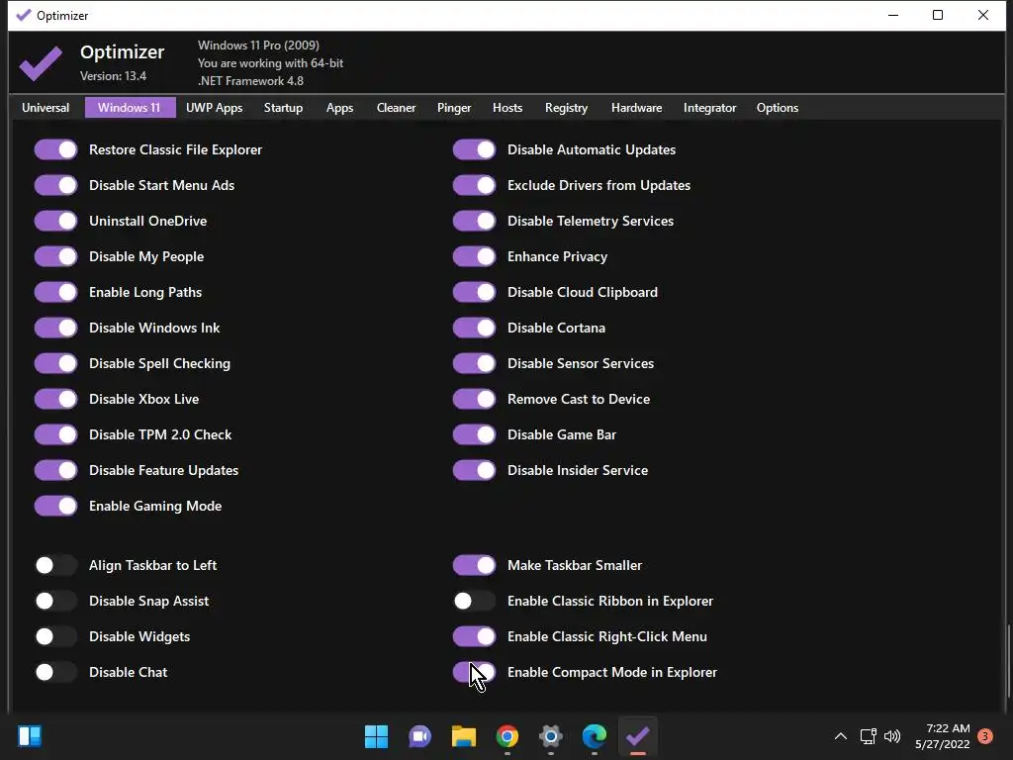Toggle Disable TPM 2.0 Check switch
1013x760 pixels.
tap(56, 434)
